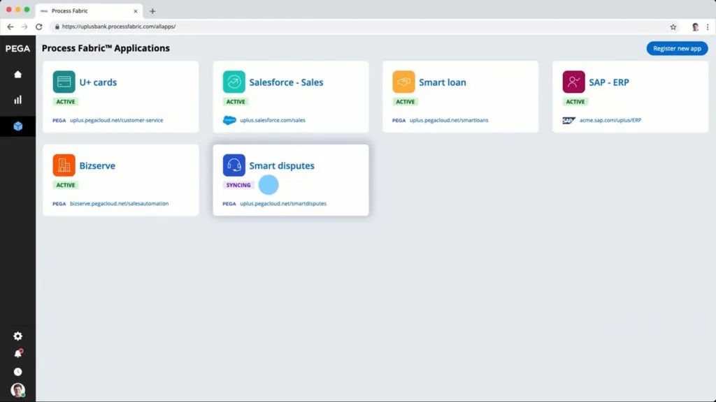Click PEGA logo beside customer-service URL
This screenshot has width=716, height=402.
coord(59,120)
